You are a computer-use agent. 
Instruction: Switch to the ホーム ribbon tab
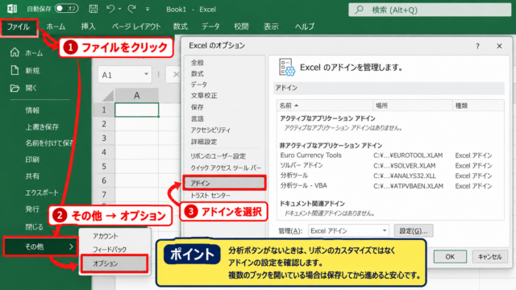56,27
